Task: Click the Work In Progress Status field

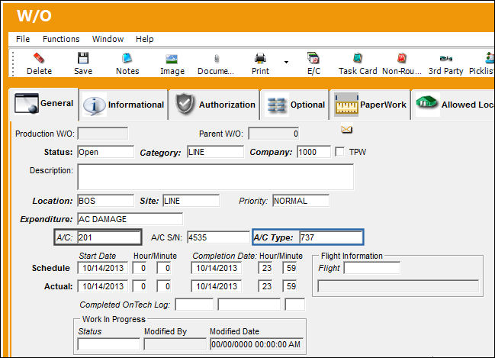Action: pyautogui.click(x=108, y=344)
